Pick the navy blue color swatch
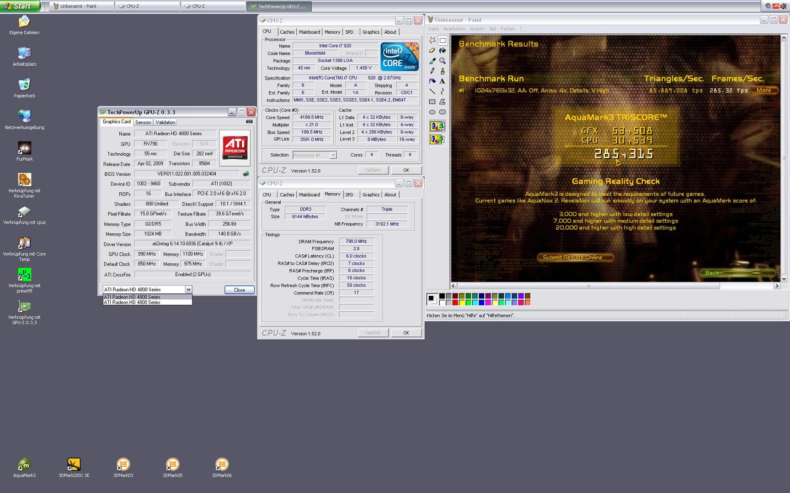This screenshot has height=493, width=790. [x=481, y=296]
